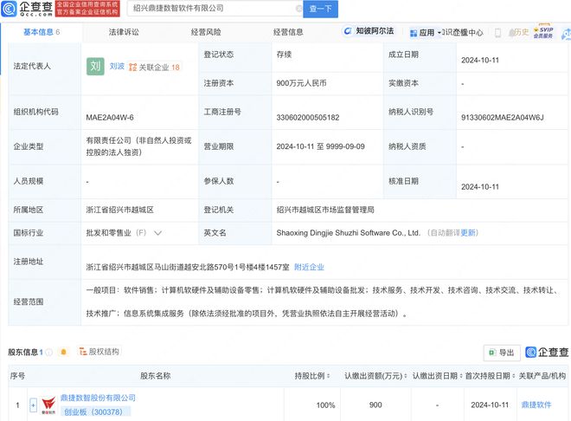Open 鼎捷软件 related product link

click(536, 405)
